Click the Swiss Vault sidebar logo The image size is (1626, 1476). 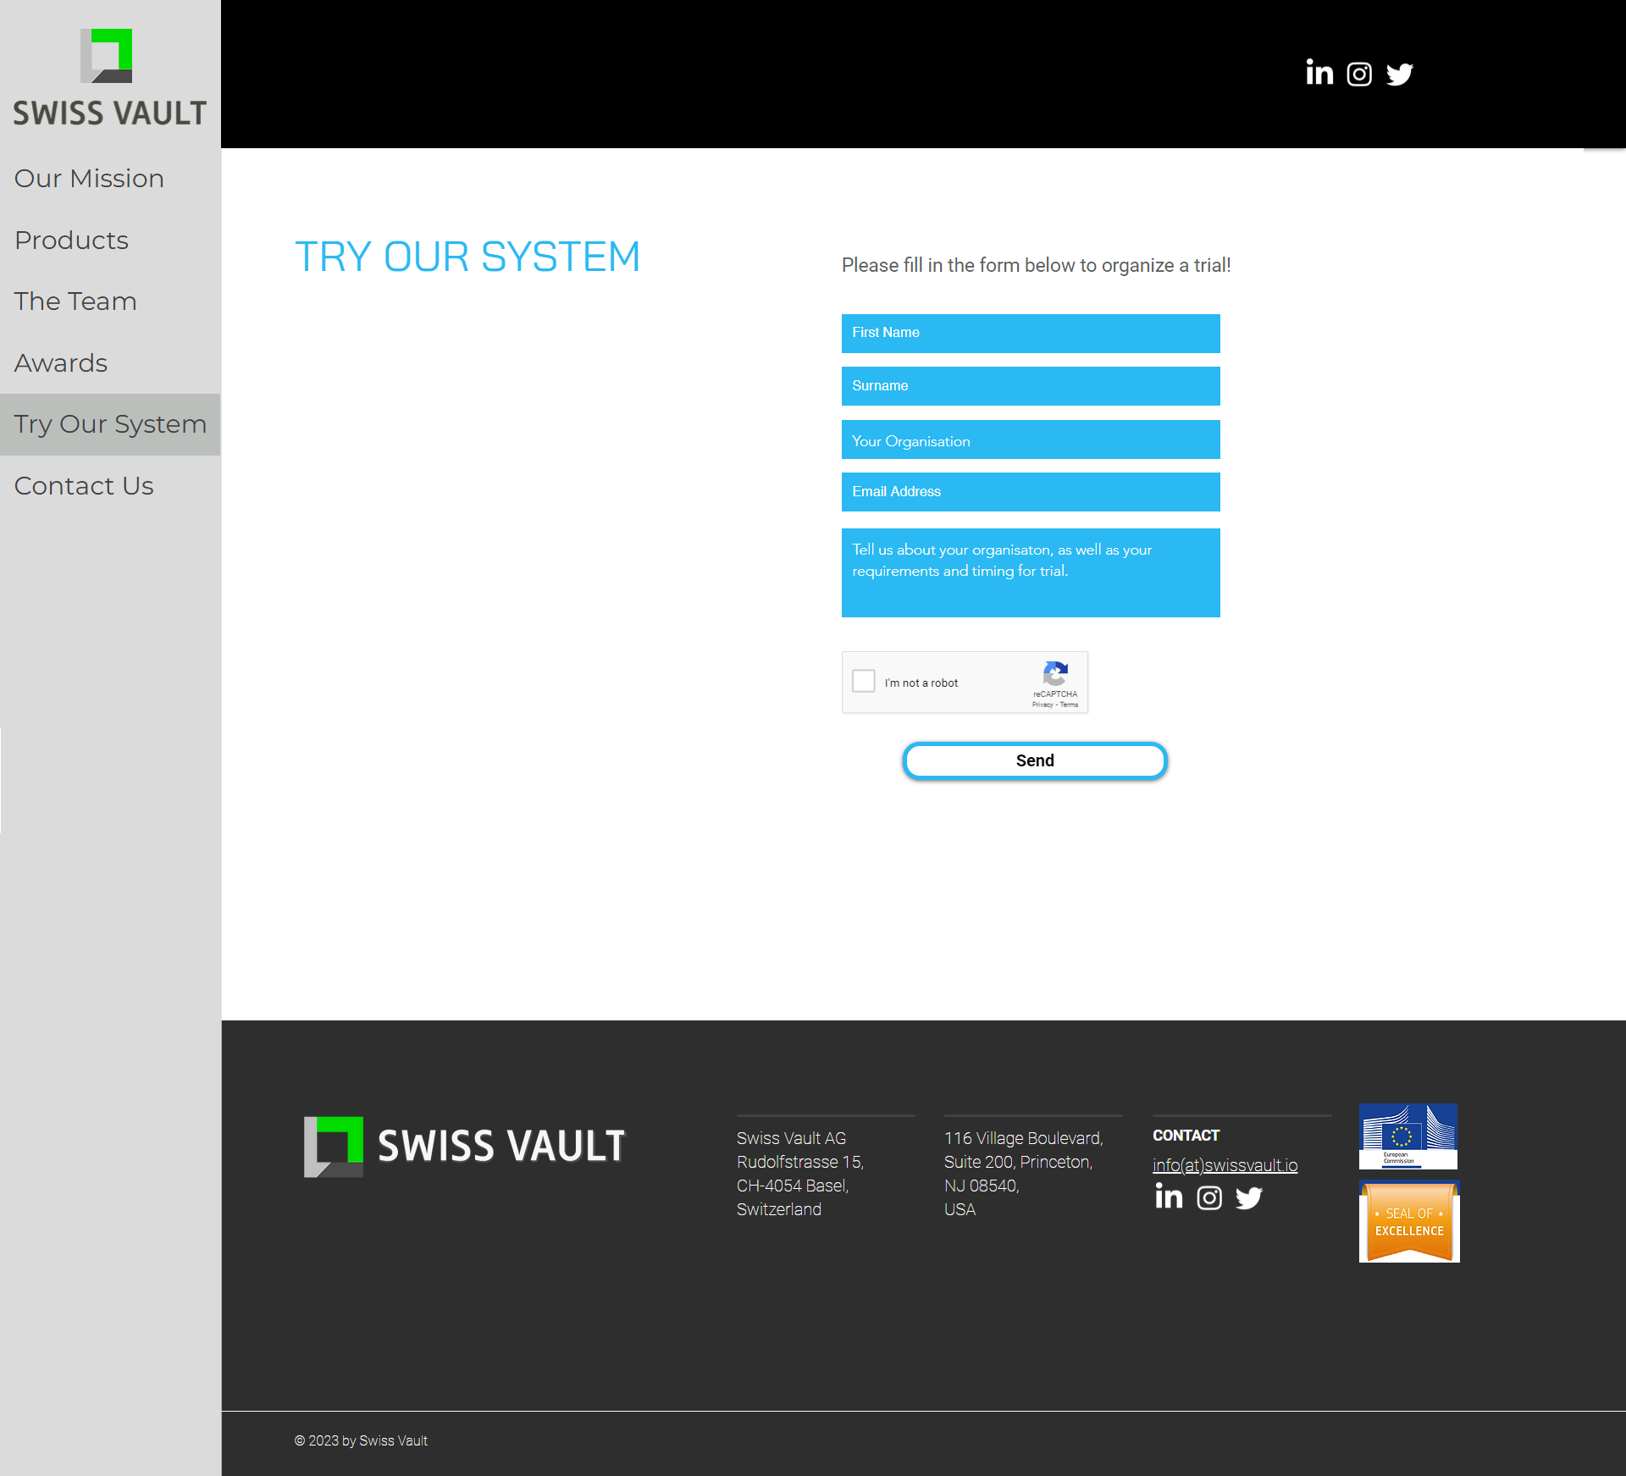pos(109,78)
